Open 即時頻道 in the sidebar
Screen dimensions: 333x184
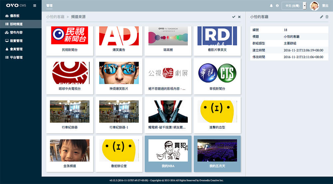[16, 24]
